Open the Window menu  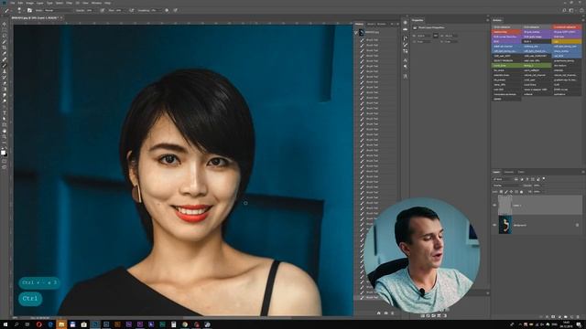(x=96, y=3)
